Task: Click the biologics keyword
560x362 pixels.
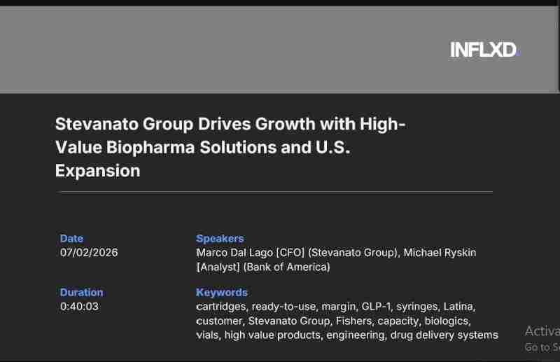Action: [x=446, y=321]
